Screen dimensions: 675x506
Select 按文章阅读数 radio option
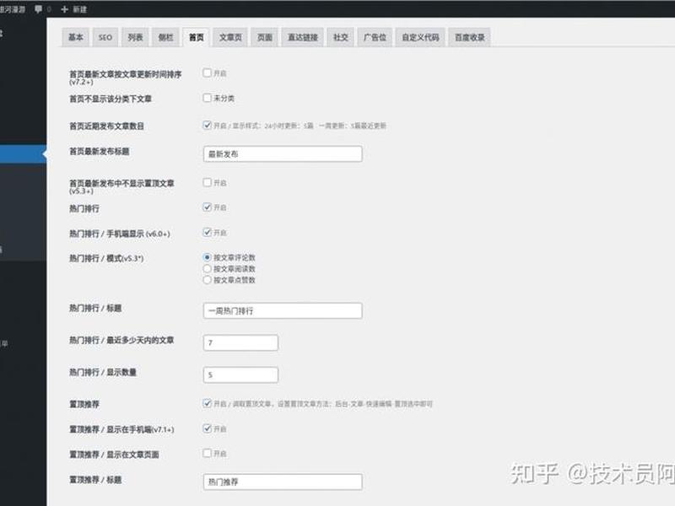[207, 268]
